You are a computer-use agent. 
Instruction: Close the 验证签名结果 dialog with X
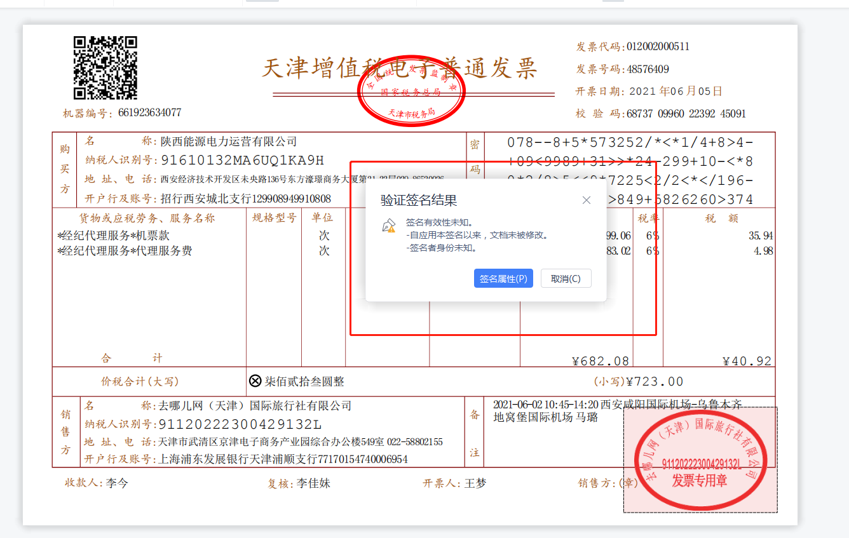586,200
